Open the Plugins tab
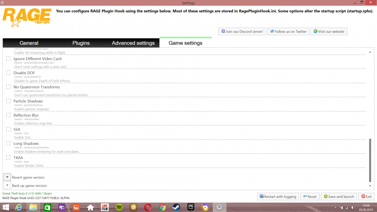 (x=81, y=43)
